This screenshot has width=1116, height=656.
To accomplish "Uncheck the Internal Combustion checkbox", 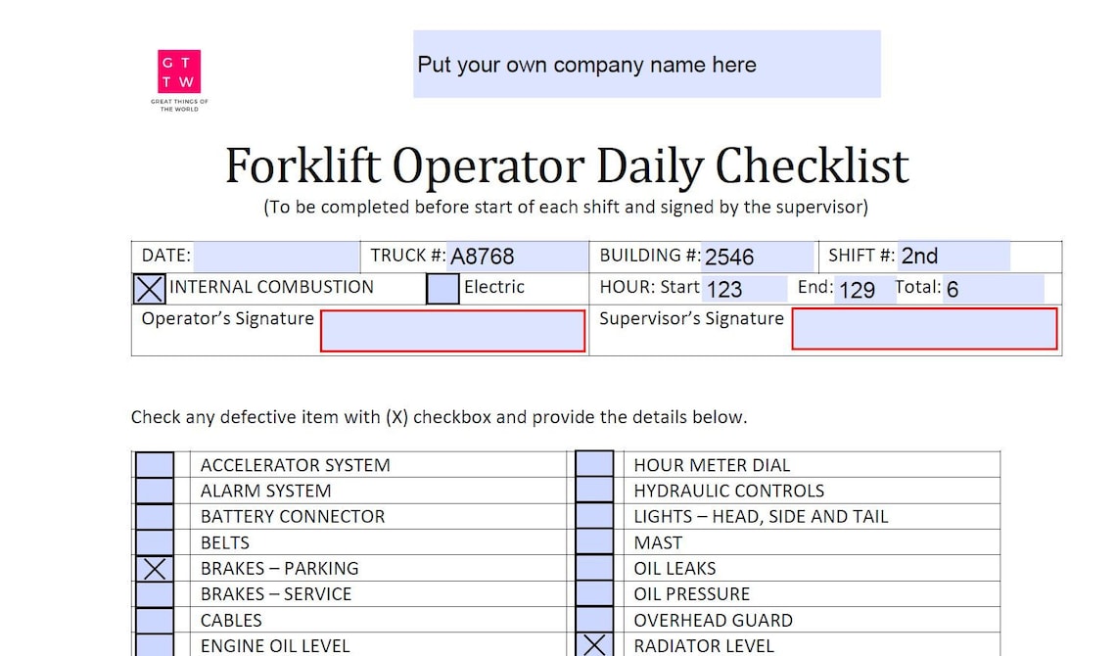I will coord(150,289).
